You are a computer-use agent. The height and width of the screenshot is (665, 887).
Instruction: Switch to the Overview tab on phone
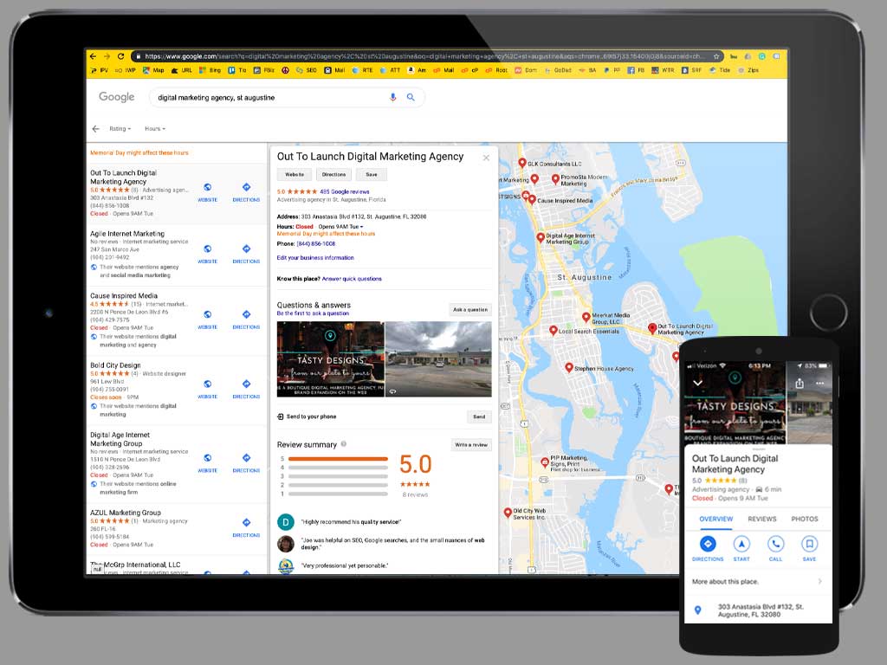(715, 519)
